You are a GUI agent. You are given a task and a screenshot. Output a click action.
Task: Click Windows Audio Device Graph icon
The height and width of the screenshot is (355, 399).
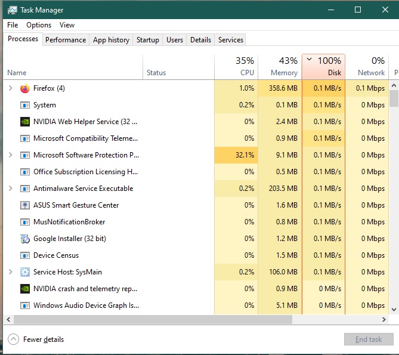25,305
